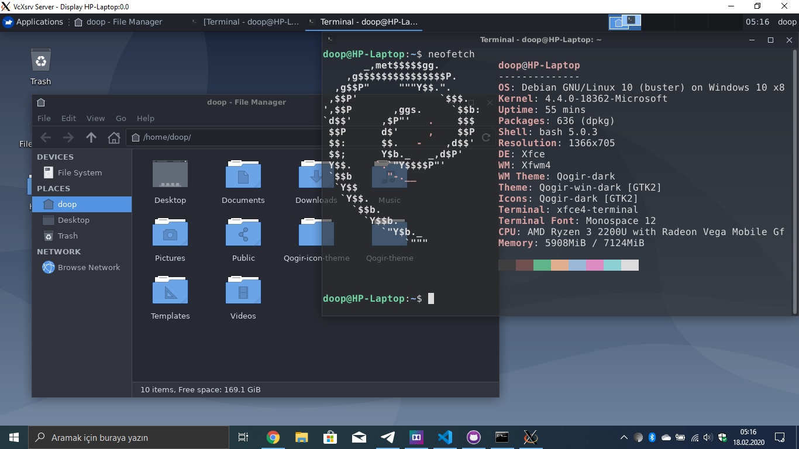This screenshot has width=799, height=449.
Task: Click the File Manager window menu icon
Action: (41, 102)
